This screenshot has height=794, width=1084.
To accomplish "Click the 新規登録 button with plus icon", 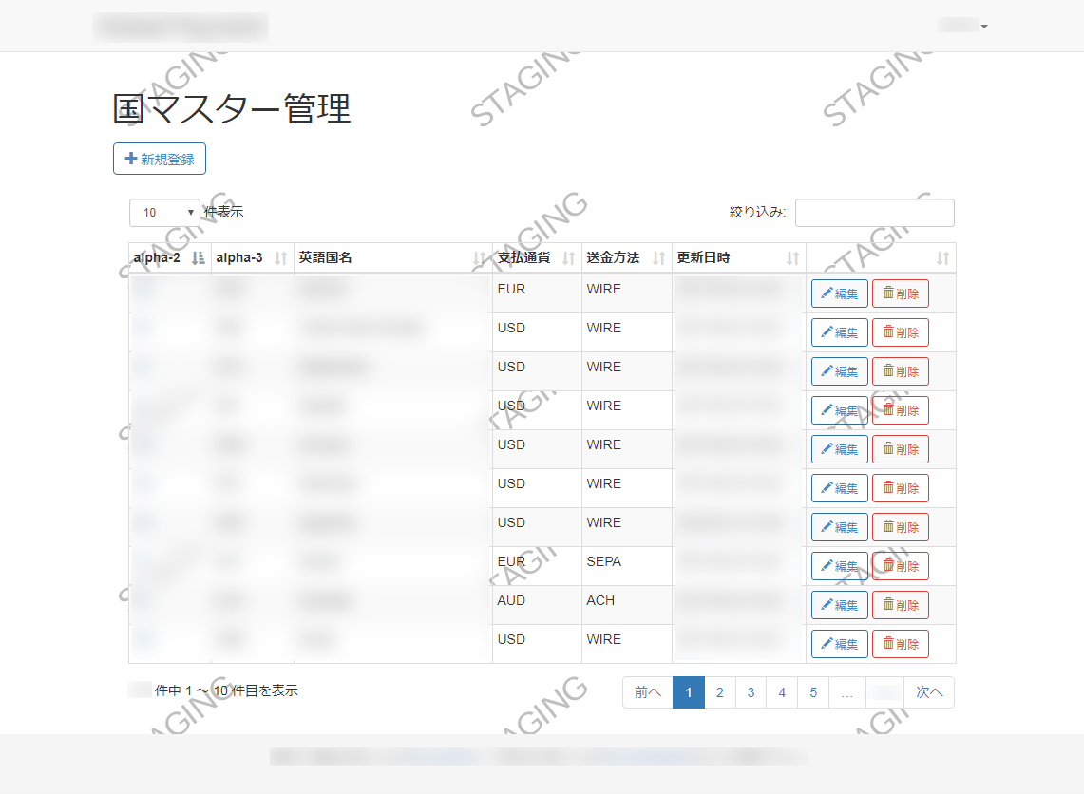I will click(160, 159).
